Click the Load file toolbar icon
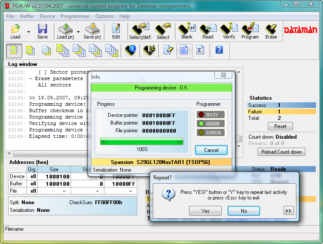 coord(15,31)
